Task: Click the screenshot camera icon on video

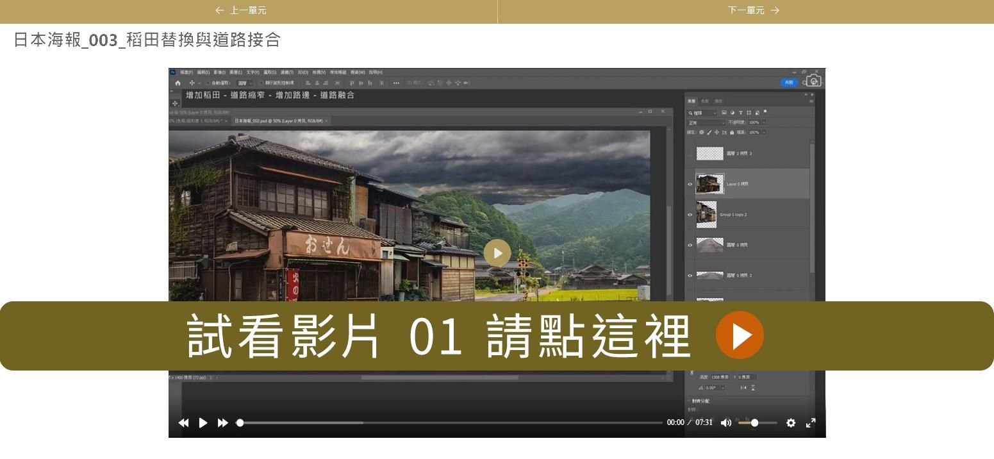Action: 813,81
